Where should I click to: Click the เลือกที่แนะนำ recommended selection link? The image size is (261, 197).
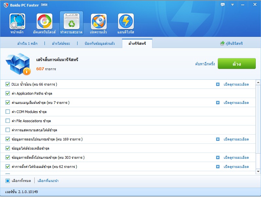click(x=48, y=181)
